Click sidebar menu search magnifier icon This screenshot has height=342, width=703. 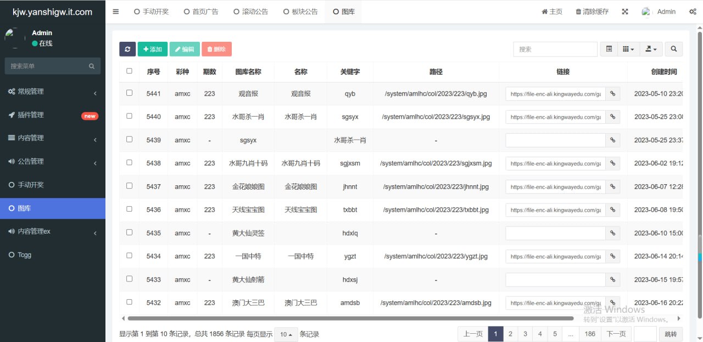(x=92, y=66)
